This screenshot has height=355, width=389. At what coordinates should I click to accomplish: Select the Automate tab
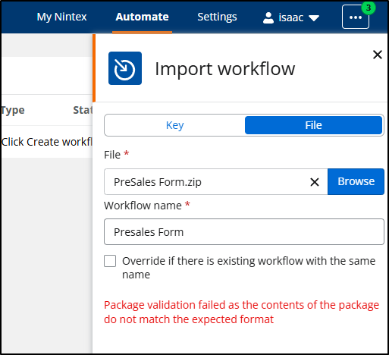pos(142,17)
